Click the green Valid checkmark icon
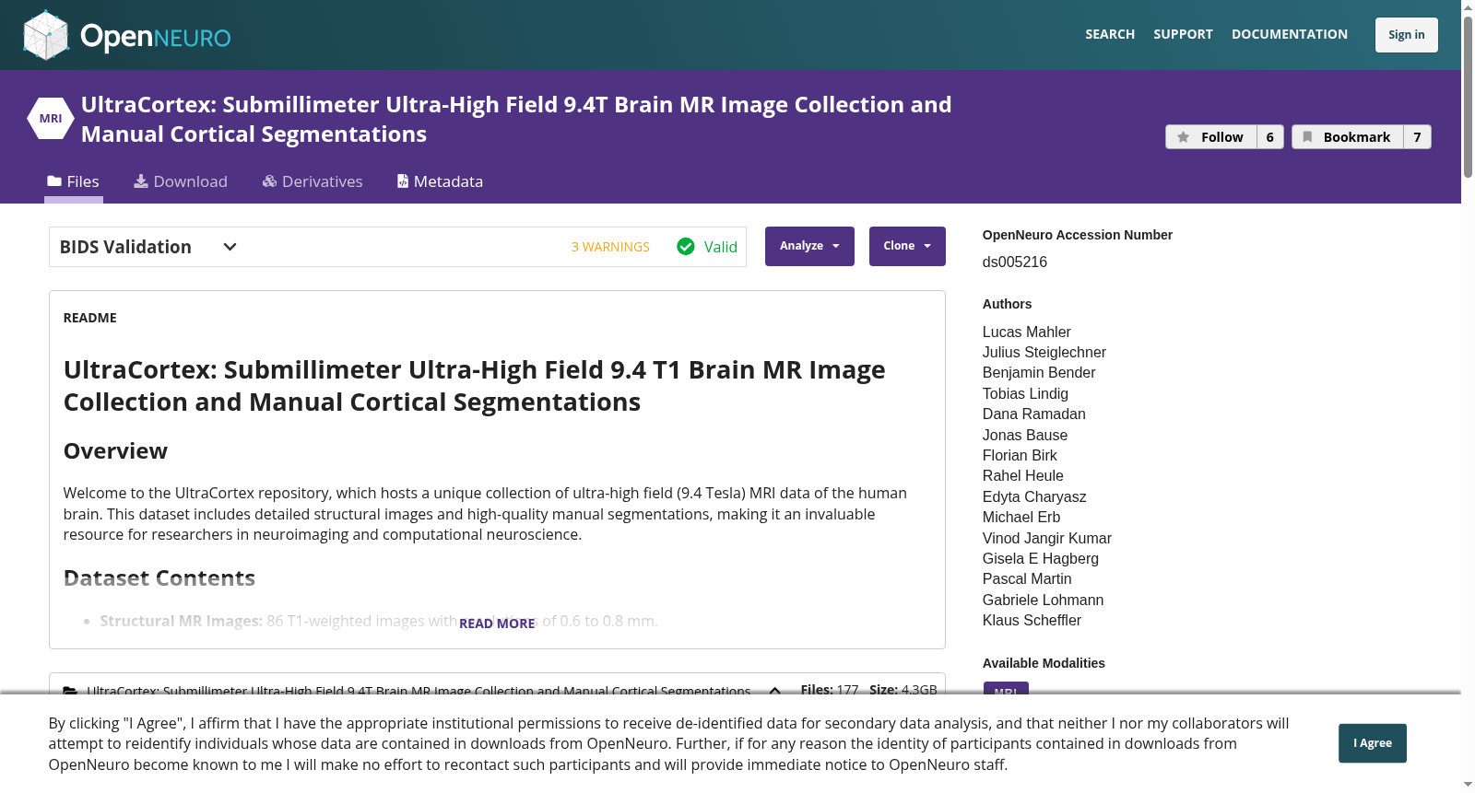The height and width of the screenshot is (793, 1475). click(x=686, y=246)
